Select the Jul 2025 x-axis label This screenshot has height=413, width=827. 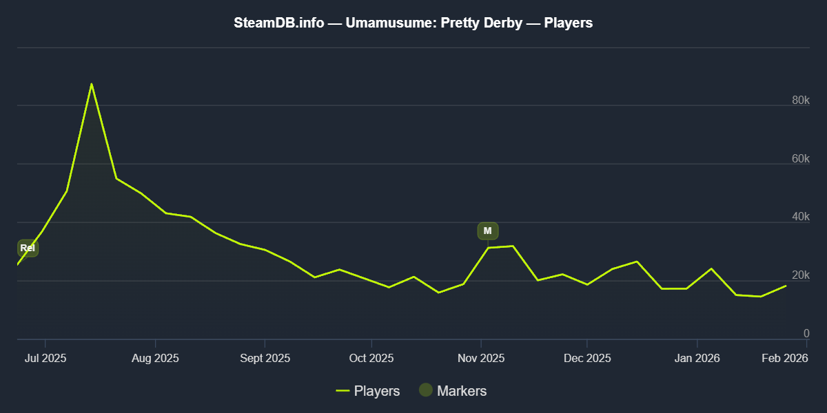tap(45, 358)
